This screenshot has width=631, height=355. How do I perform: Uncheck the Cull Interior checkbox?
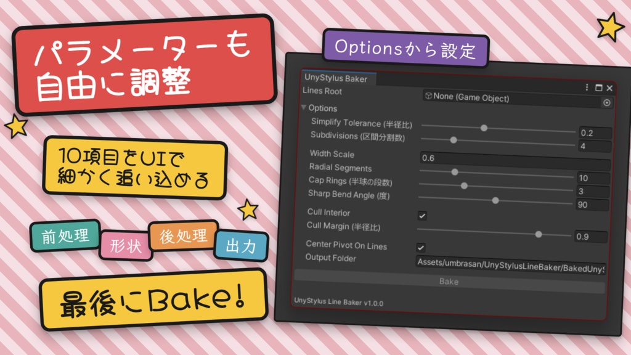click(x=422, y=216)
